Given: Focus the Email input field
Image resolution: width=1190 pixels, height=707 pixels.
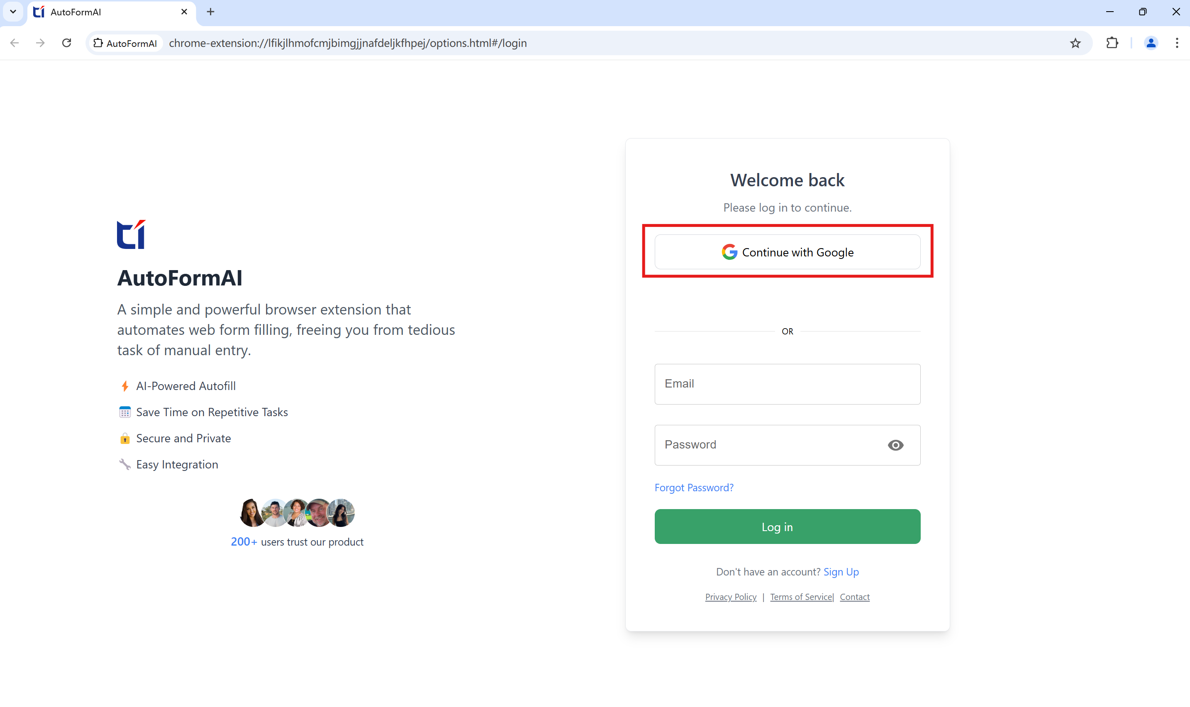Looking at the screenshot, I should tap(787, 384).
